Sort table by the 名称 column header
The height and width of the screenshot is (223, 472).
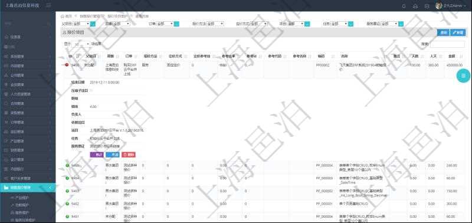click(x=363, y=56)
